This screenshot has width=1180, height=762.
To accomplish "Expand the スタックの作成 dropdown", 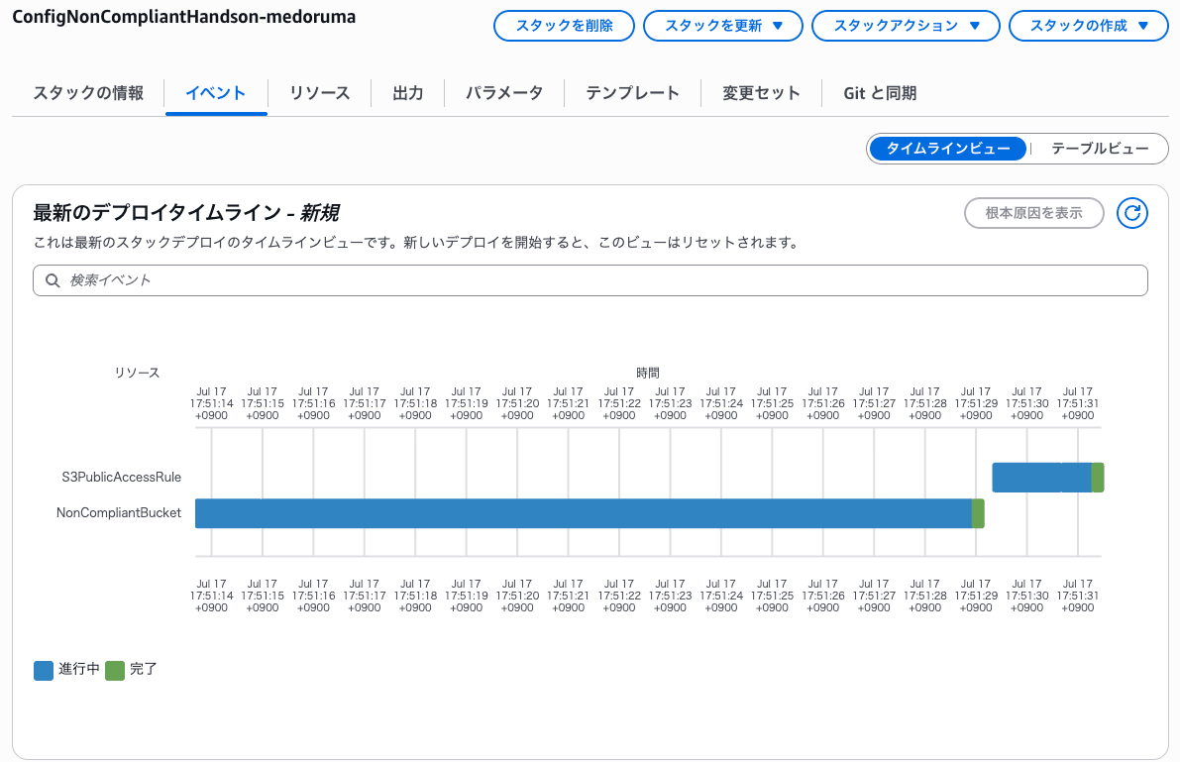I will click(x=1088, y=26).
